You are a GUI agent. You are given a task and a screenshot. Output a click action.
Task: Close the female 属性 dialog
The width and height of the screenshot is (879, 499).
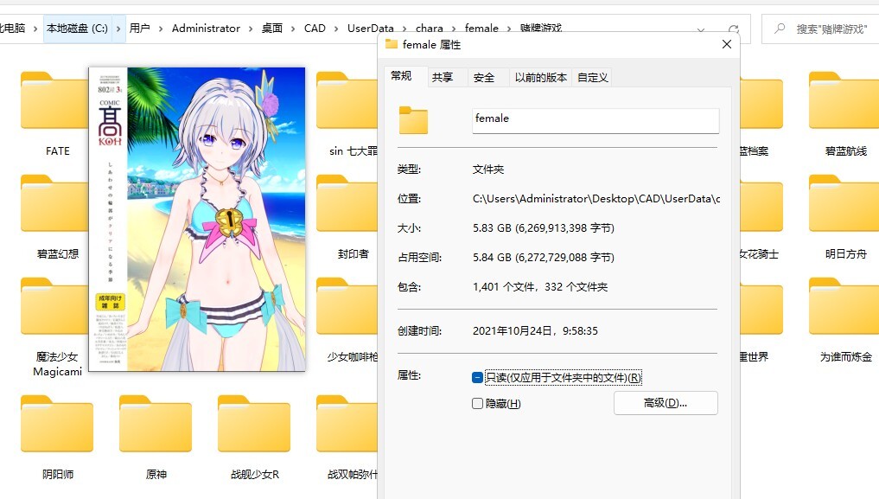727,44
